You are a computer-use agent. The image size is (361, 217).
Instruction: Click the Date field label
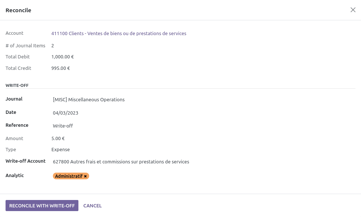[x=11, y=112]
